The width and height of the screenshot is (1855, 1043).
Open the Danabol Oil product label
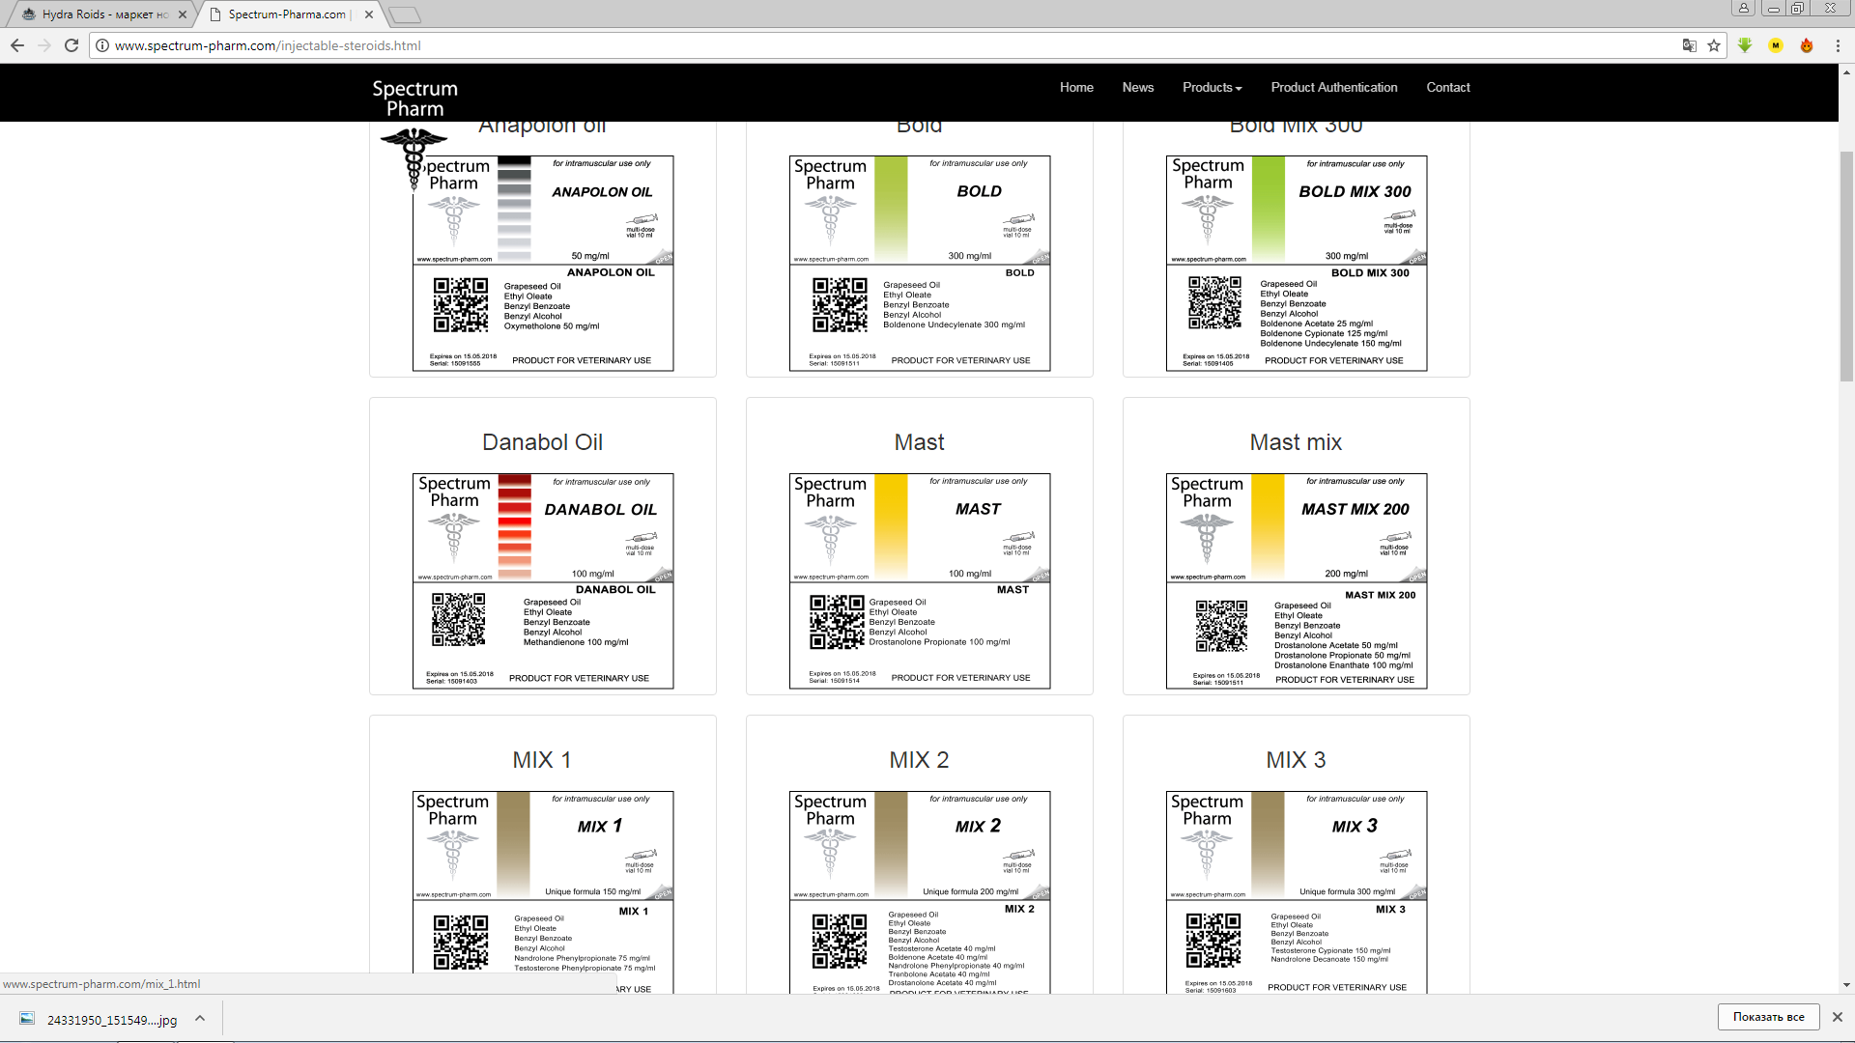[x=543, y=580]
